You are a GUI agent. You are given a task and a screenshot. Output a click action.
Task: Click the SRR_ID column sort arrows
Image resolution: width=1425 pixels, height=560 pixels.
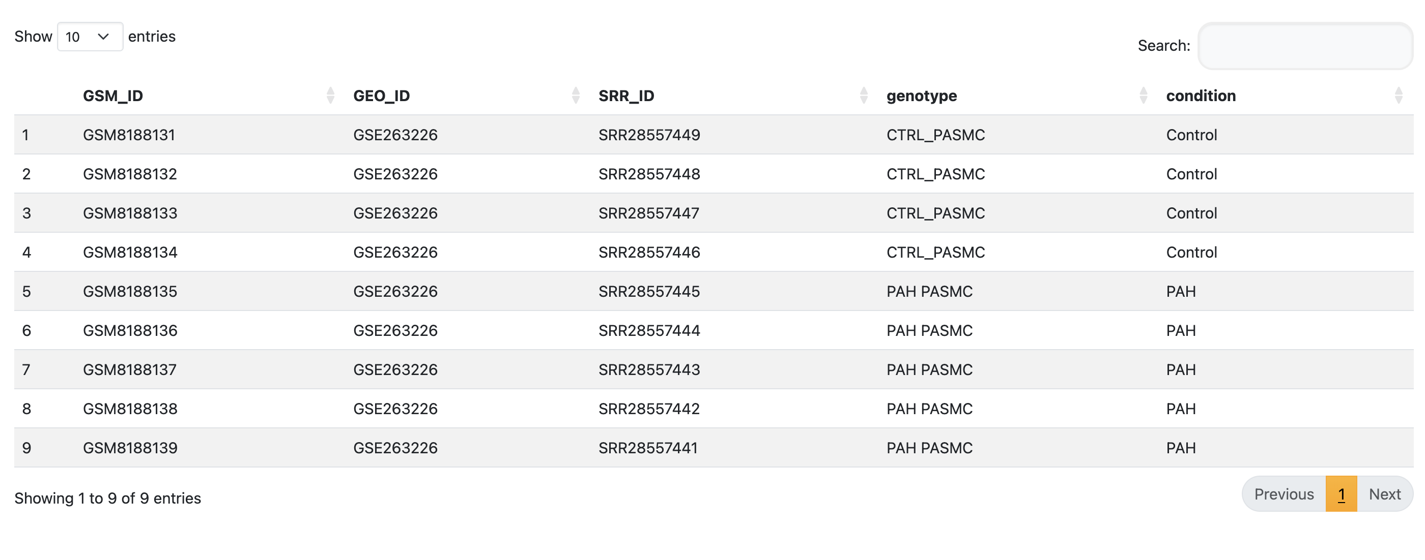[x=863, y=96]
